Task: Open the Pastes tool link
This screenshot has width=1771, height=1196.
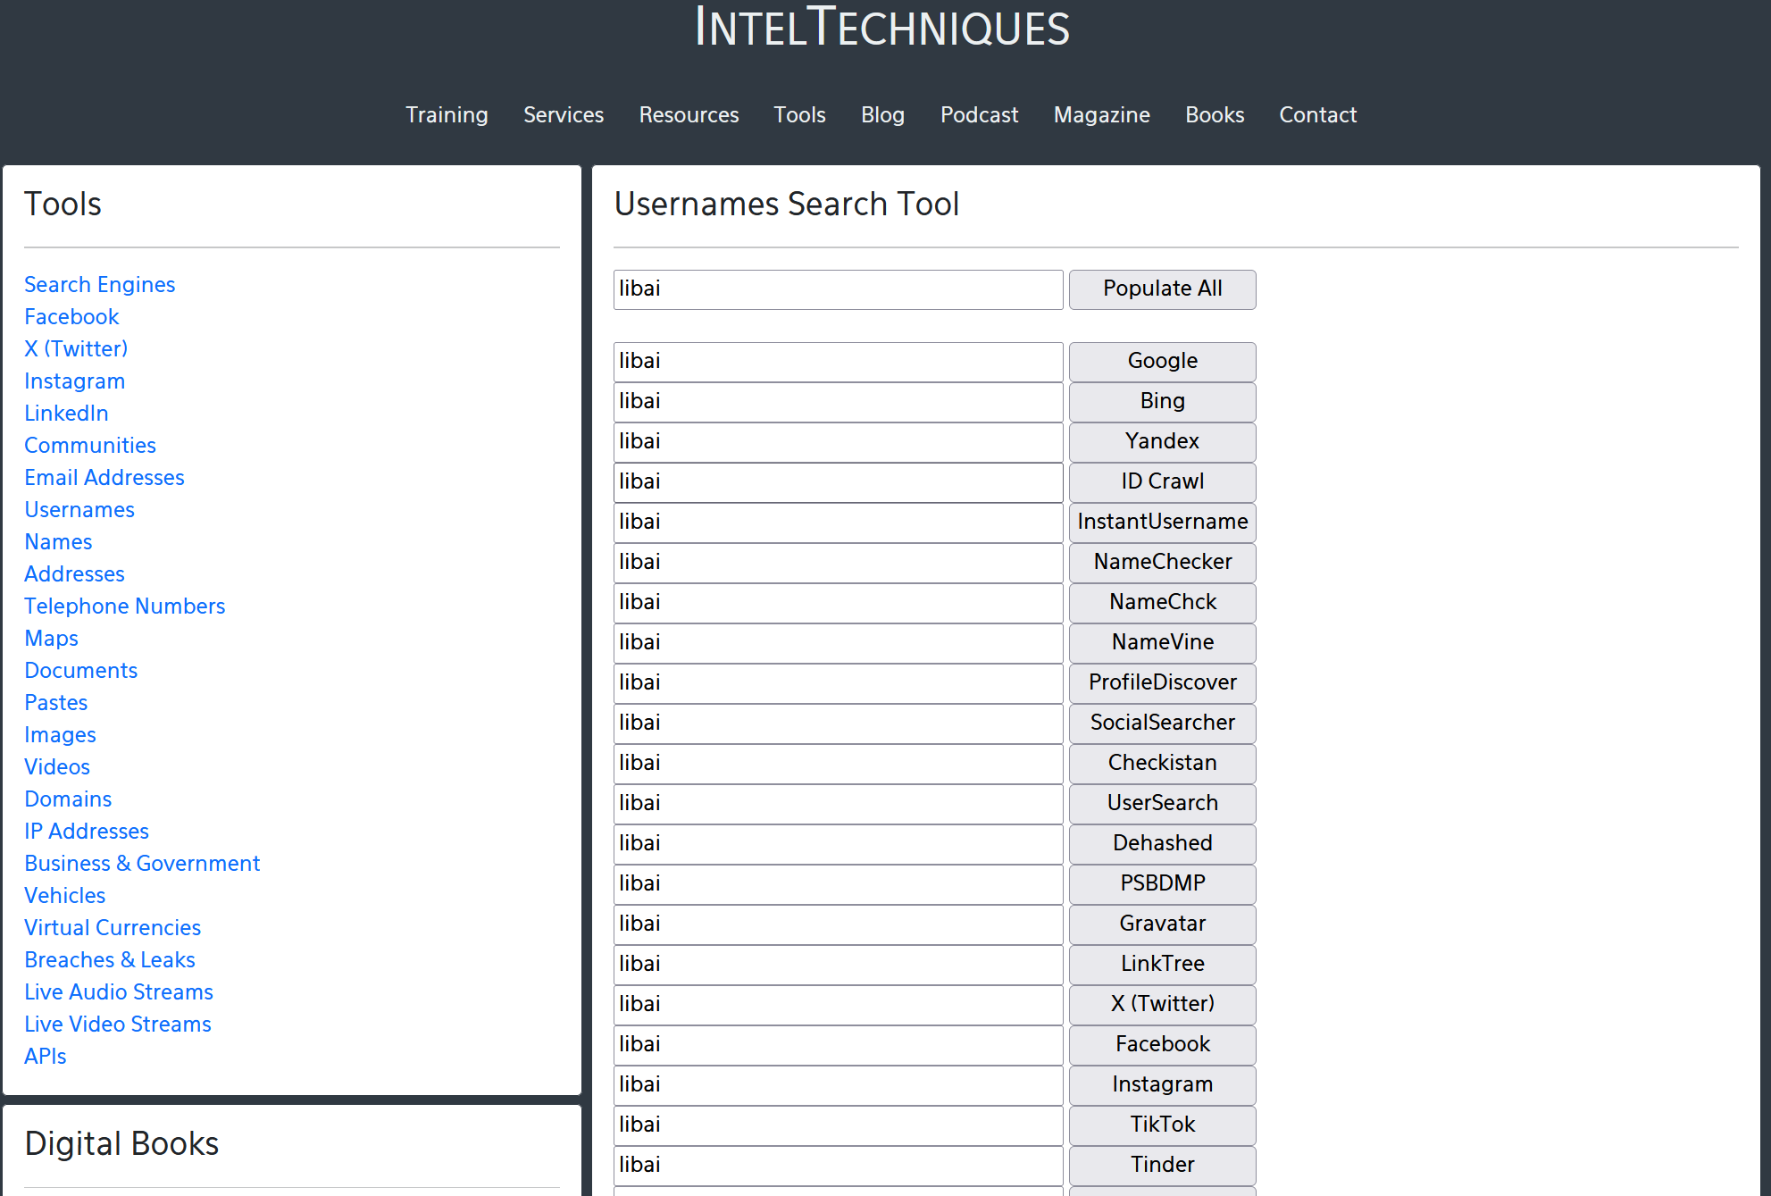Action: pos(56,702)
